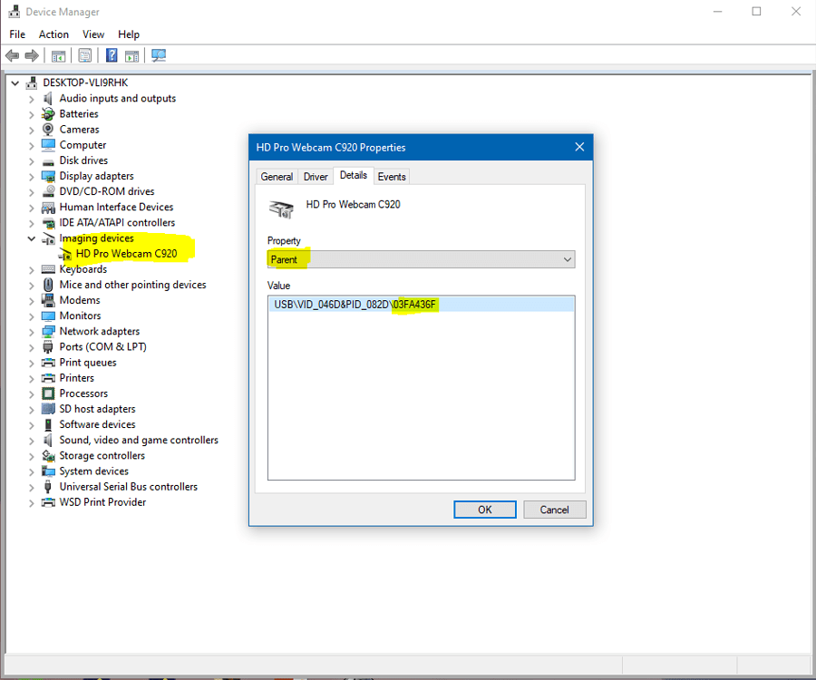This screenshot has width=816, height=680.
Task: Click Cancel in the Properties dialog
Action: [554, 510]
